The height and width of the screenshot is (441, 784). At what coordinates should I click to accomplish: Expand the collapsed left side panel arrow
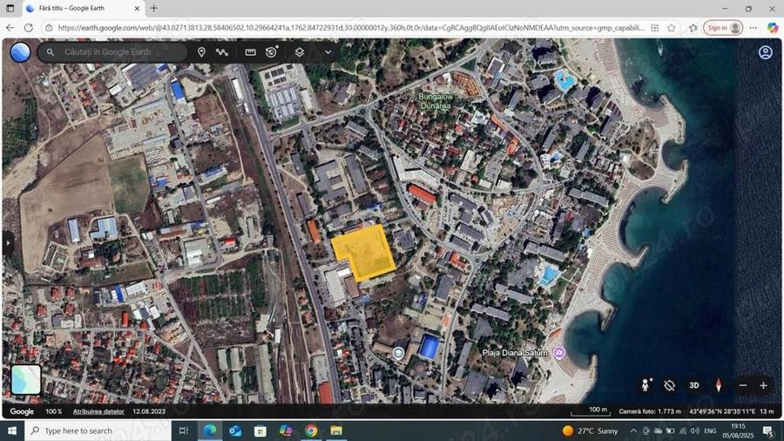coord(8,243)
